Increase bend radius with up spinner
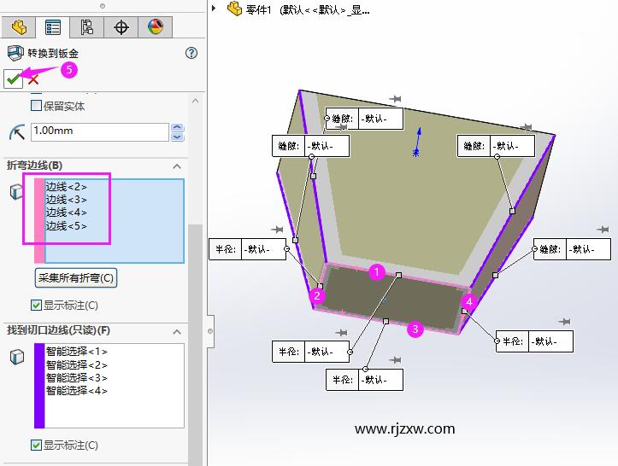 point(177,127)
